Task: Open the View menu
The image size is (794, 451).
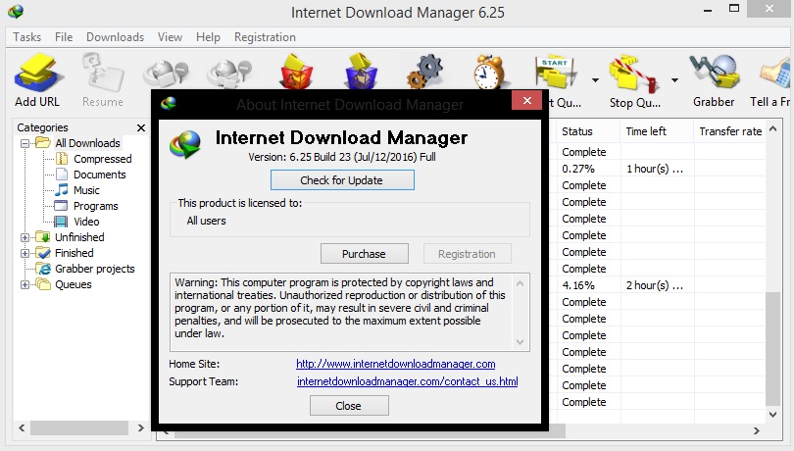Action: 170,37
